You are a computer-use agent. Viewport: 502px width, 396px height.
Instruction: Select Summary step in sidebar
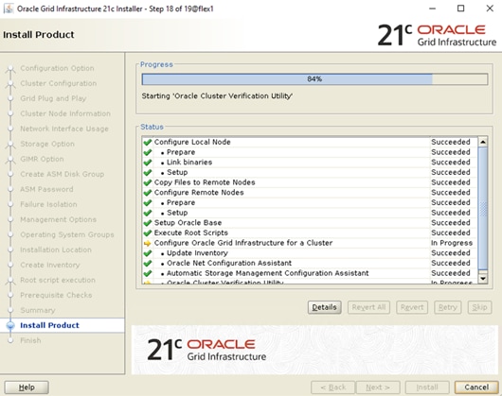point(38,310)
